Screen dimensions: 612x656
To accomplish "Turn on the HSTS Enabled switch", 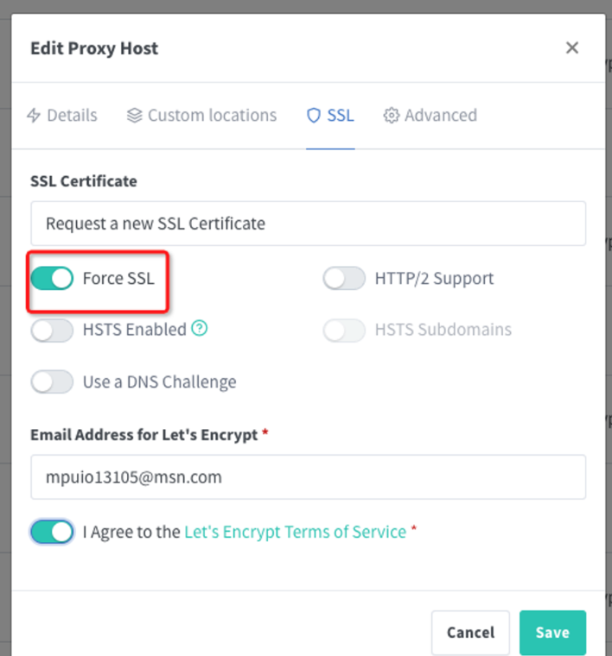I will [x=52, y=330].
